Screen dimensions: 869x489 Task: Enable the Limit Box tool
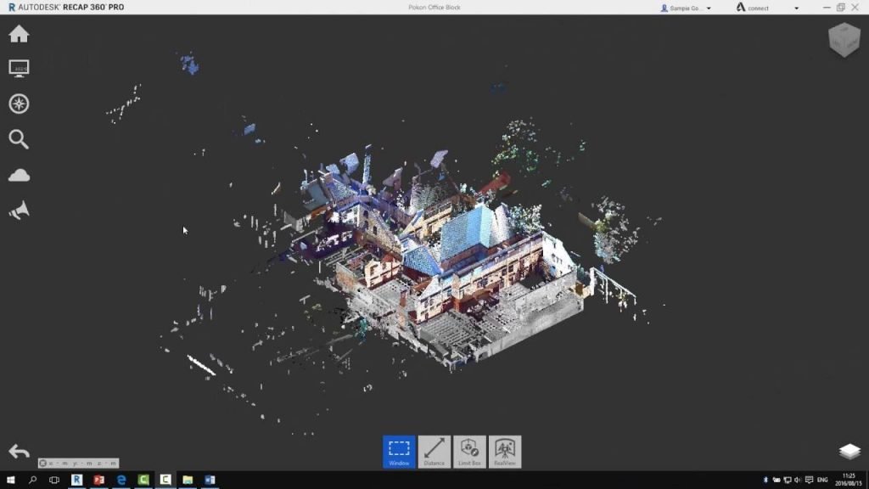[x=469, y=452]
